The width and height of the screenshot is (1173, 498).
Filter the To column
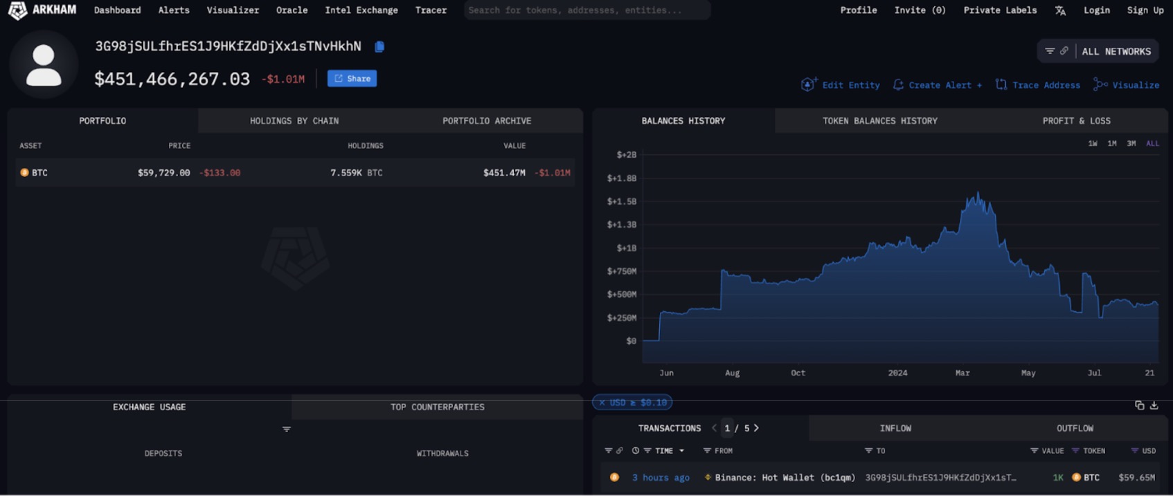(868, 450)
